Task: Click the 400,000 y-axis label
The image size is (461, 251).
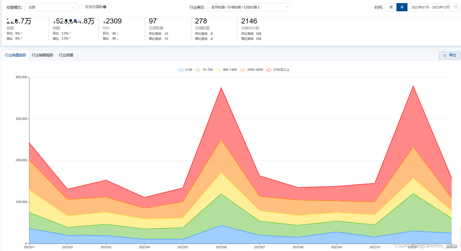Action: point(21,77)
